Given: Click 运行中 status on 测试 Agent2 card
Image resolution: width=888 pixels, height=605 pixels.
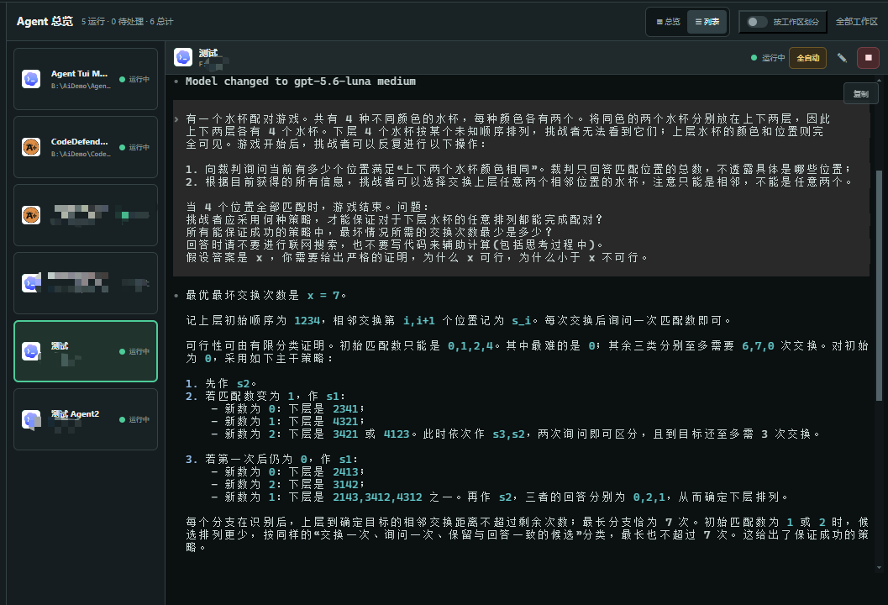Looking at the screenshot, I should (134, 420).
